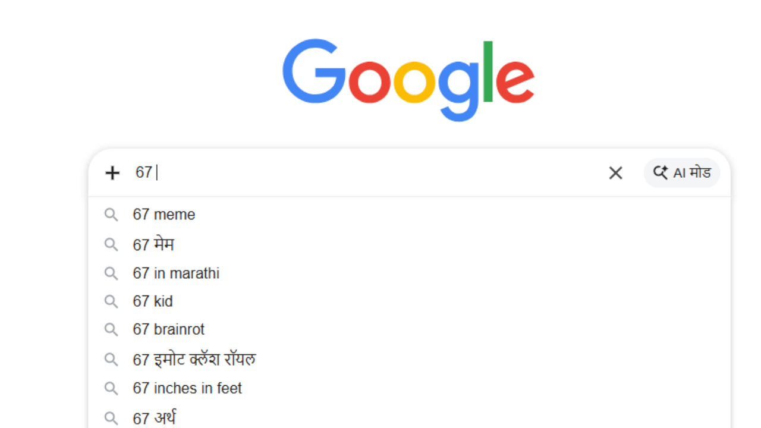Viewport: 761px width, 428px height.
Task: Select the "67 इमोट क्लॅश रॉयल" suggestion
Action: (x=194, y=359)
